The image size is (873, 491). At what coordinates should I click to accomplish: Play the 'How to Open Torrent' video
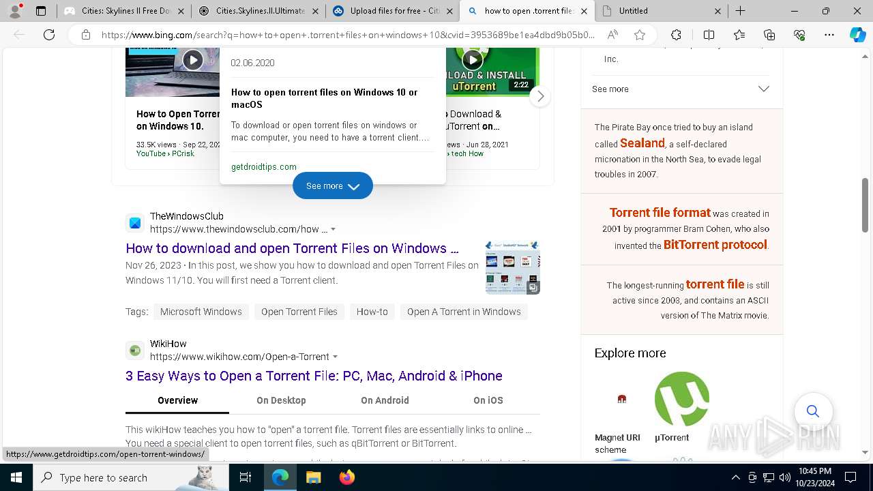tap(193, 60)
